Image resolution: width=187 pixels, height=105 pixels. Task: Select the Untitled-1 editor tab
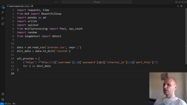pyautogui.click(x=20, y=6)
